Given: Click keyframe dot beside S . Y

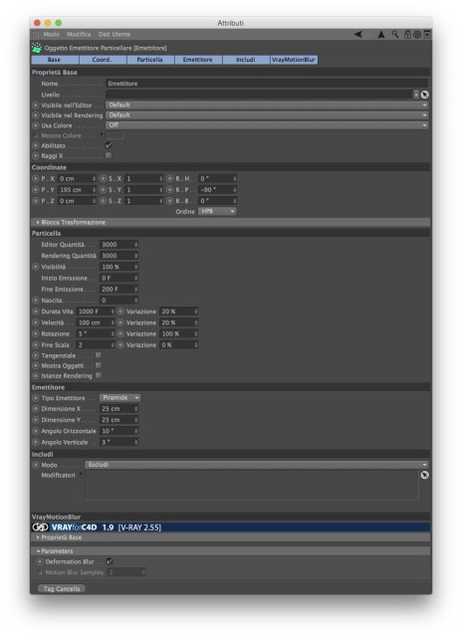Looking at the screenshot, I should [x=103, y=190].
